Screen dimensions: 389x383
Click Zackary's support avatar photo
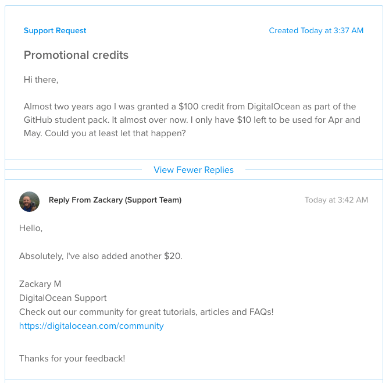[29, 201]
